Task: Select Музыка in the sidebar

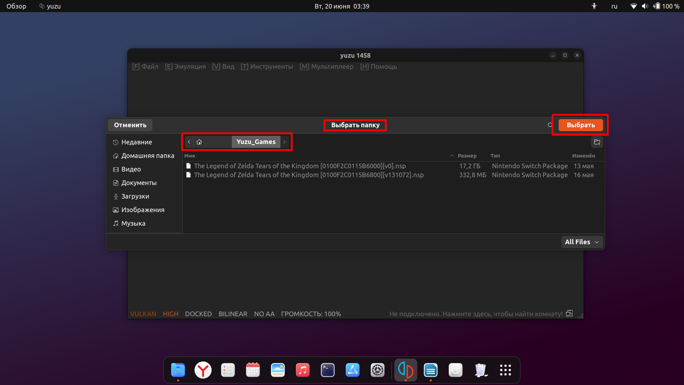Action: click(145, 224)
